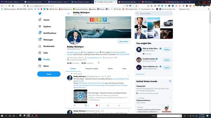Reply to the pinned tweet
The height and width of the screenshot is (118, 211).
(75, 106)
